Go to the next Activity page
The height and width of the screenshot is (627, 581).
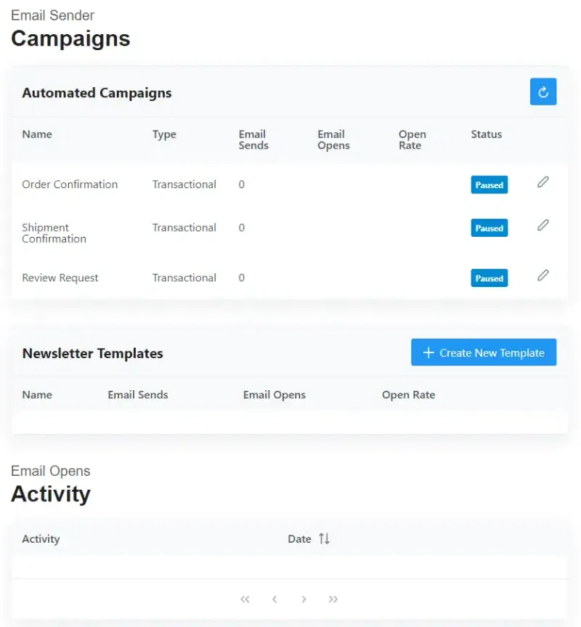click(x=304, y=599)
